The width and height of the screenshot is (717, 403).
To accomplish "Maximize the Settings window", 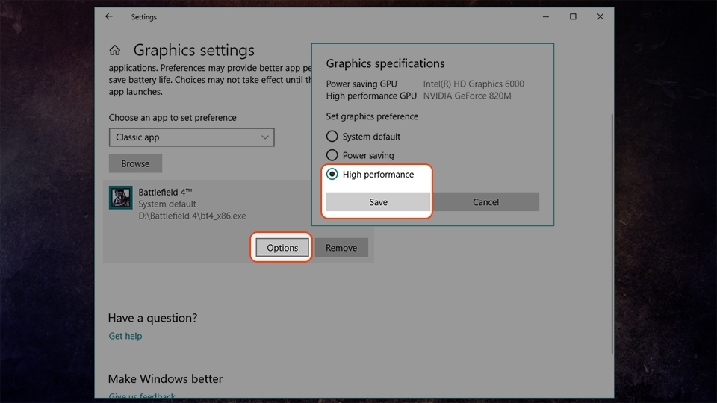I will point(573,17).
